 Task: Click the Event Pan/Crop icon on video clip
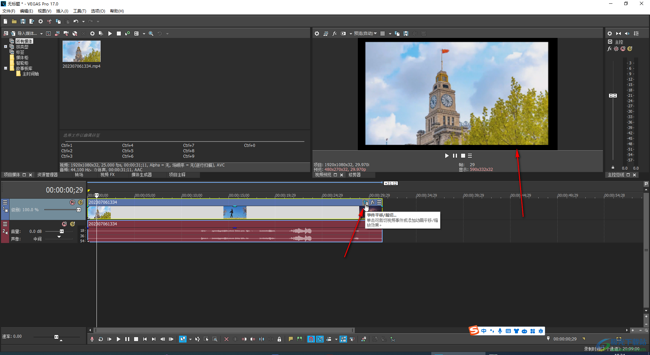pos(366,202)
